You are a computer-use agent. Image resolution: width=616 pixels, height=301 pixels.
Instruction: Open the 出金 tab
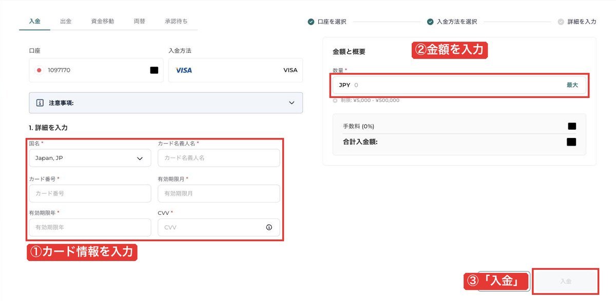pos(66,22)
